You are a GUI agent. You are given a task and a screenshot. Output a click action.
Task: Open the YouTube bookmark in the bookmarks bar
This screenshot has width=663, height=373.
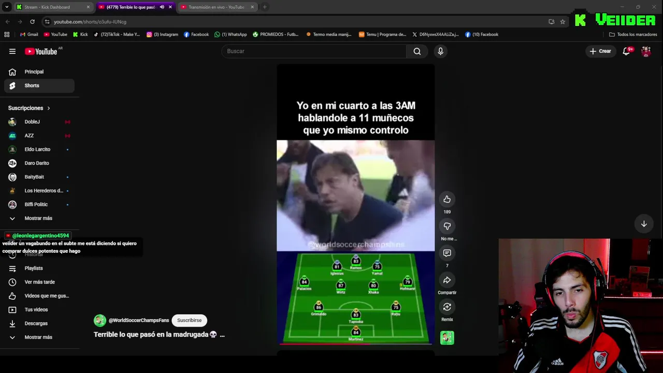(55, 34)
